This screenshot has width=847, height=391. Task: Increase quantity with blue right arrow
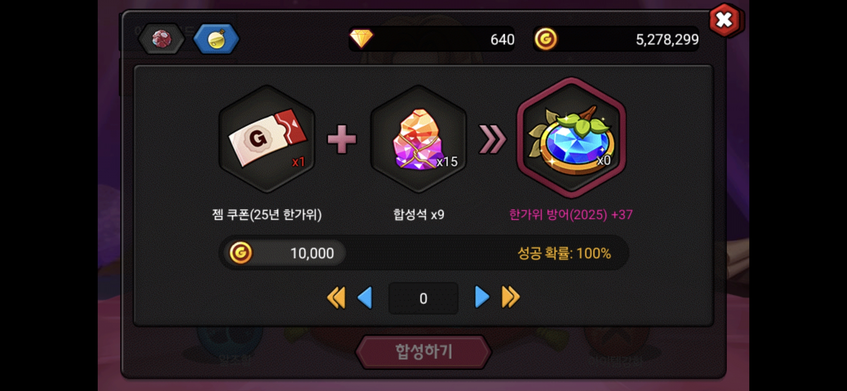(482, 297)
